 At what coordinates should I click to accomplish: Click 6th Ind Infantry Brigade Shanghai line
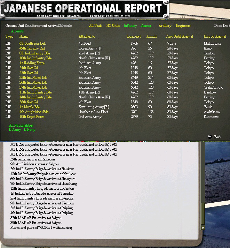click(43, 179)
